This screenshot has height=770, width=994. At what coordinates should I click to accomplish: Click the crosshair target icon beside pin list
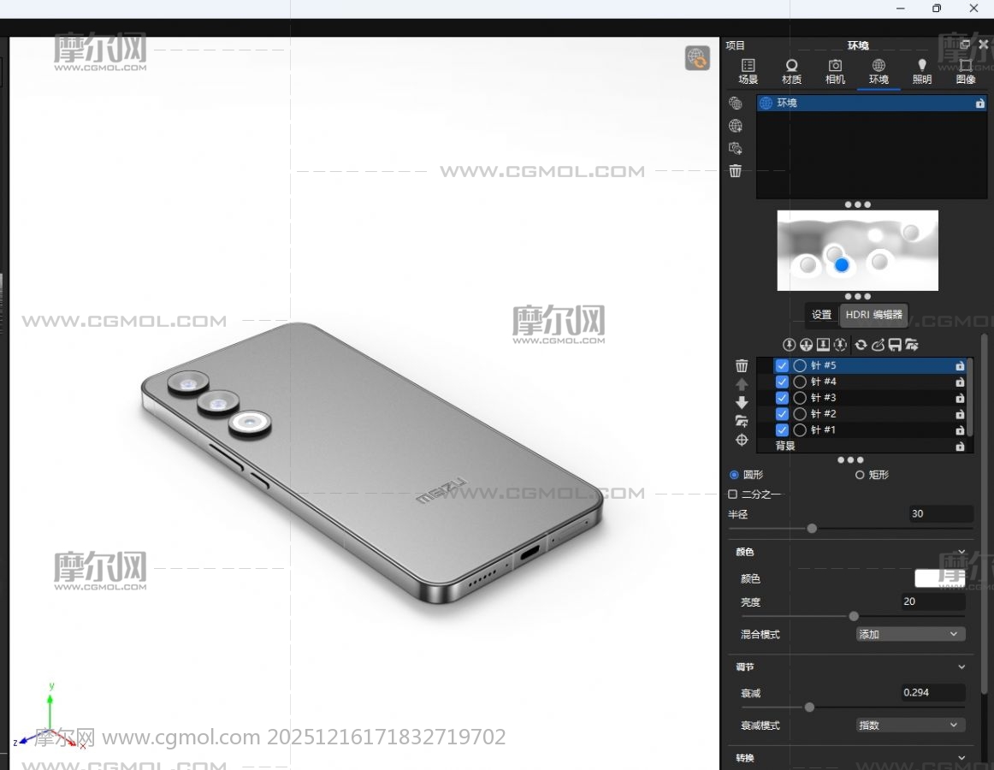(742, 440)
